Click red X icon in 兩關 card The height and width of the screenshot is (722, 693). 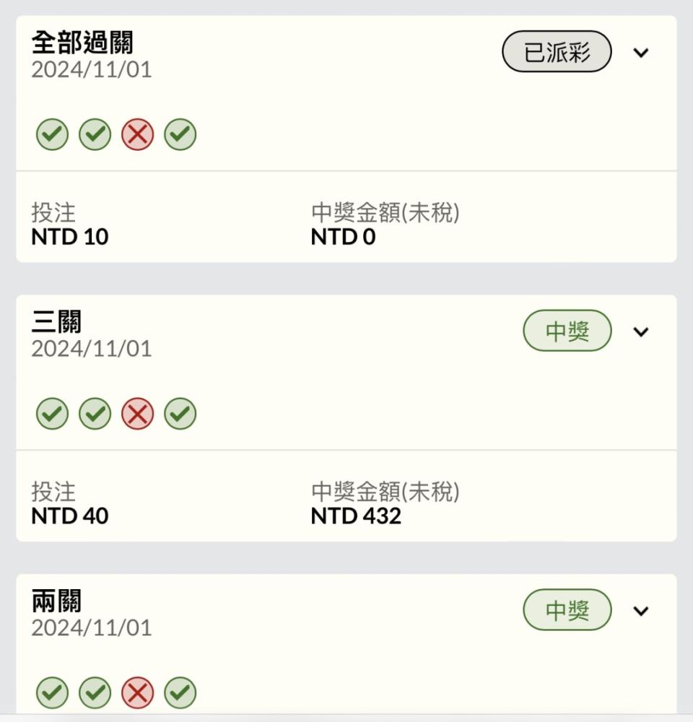(x=138, y=692)
